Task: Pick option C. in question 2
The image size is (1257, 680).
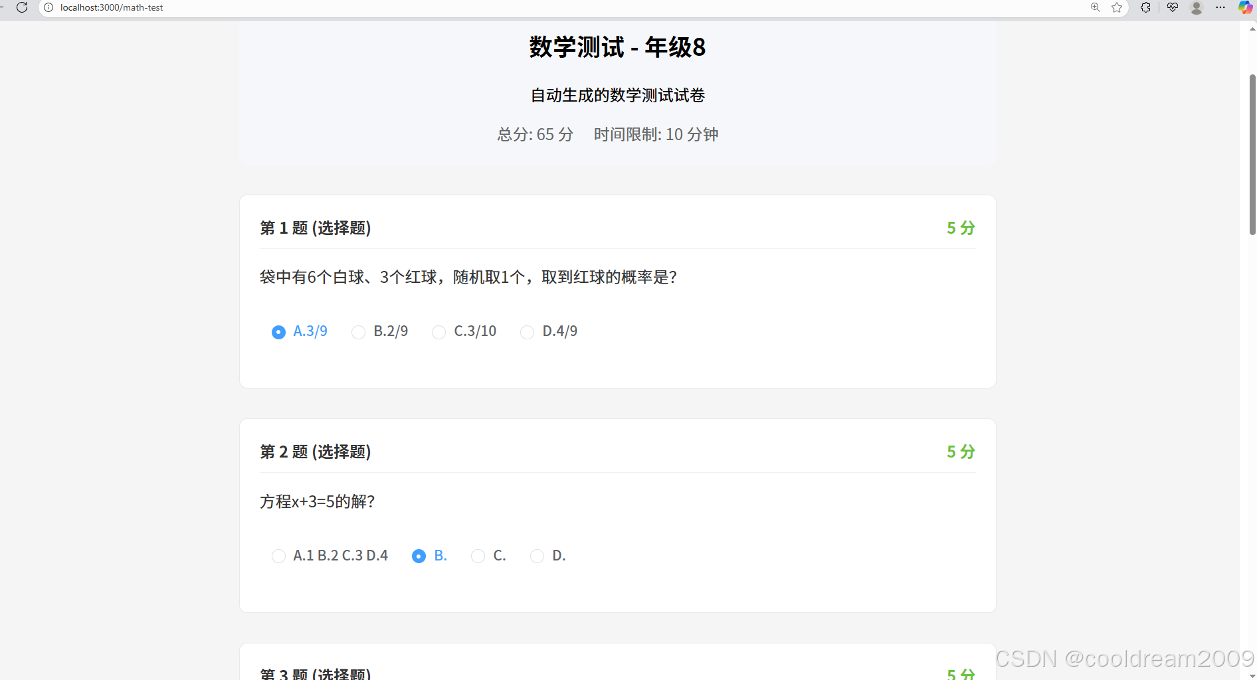Action: (x=489, y=556)
